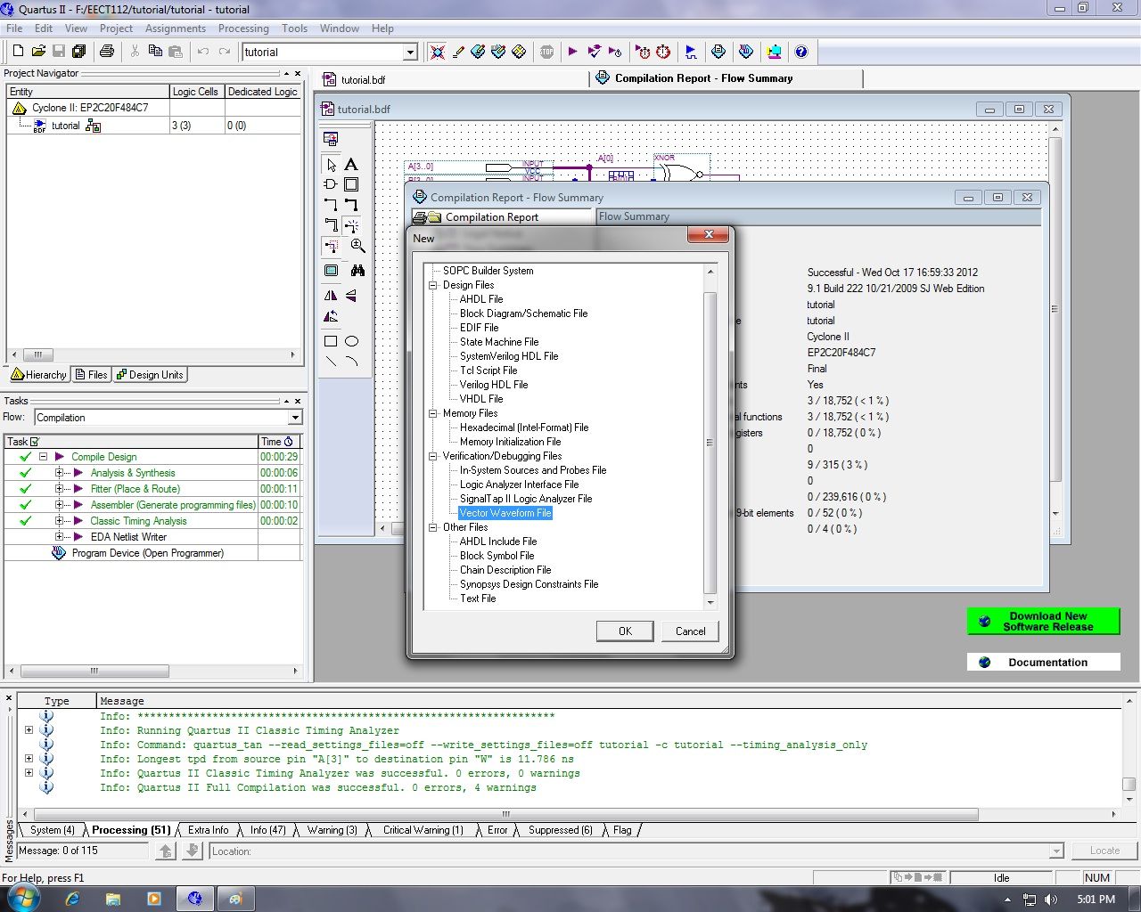Click the Documentation button

coord(1043,662)
